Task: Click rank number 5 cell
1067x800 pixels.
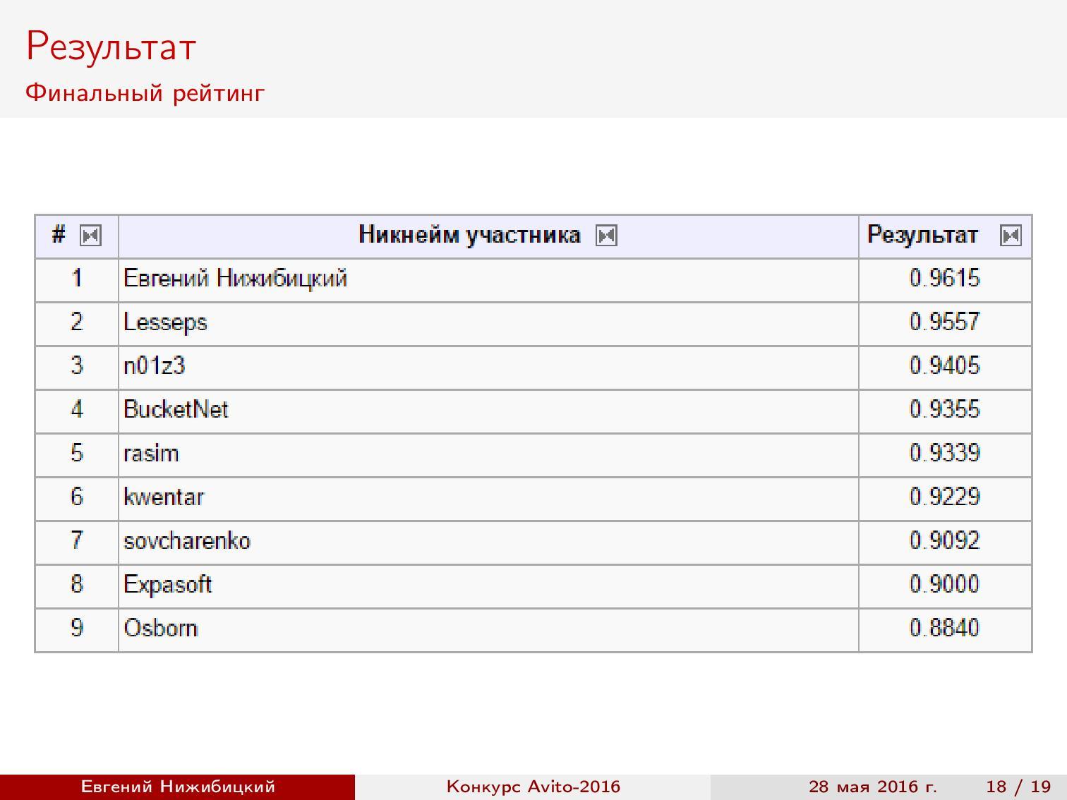Action: pos(77,455)
